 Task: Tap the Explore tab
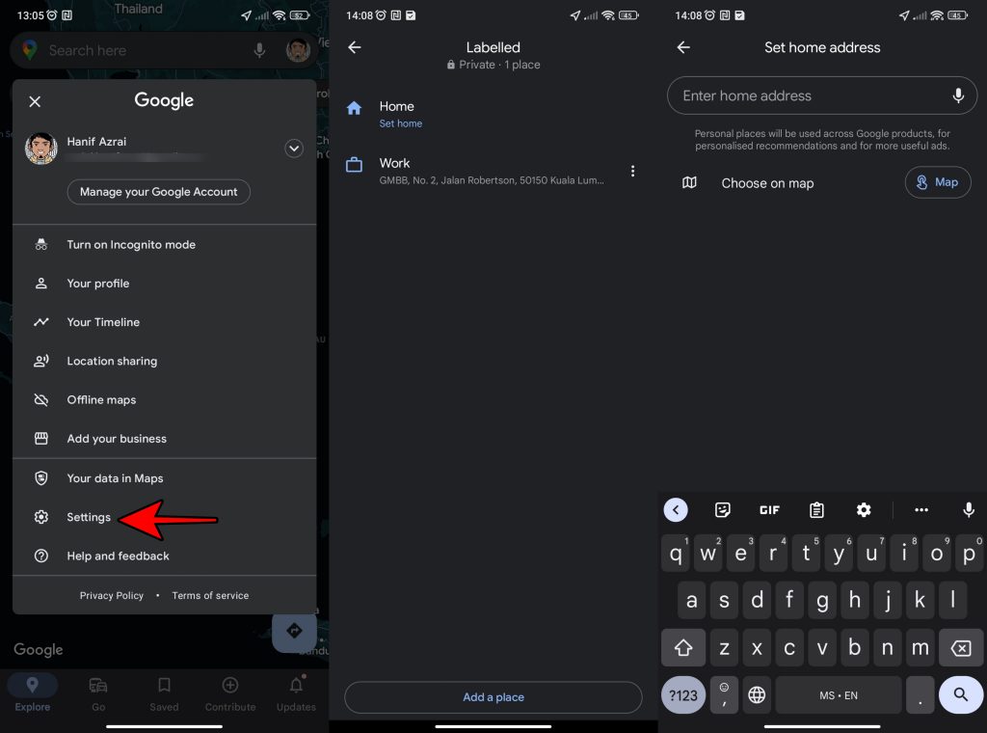[33, 694]
